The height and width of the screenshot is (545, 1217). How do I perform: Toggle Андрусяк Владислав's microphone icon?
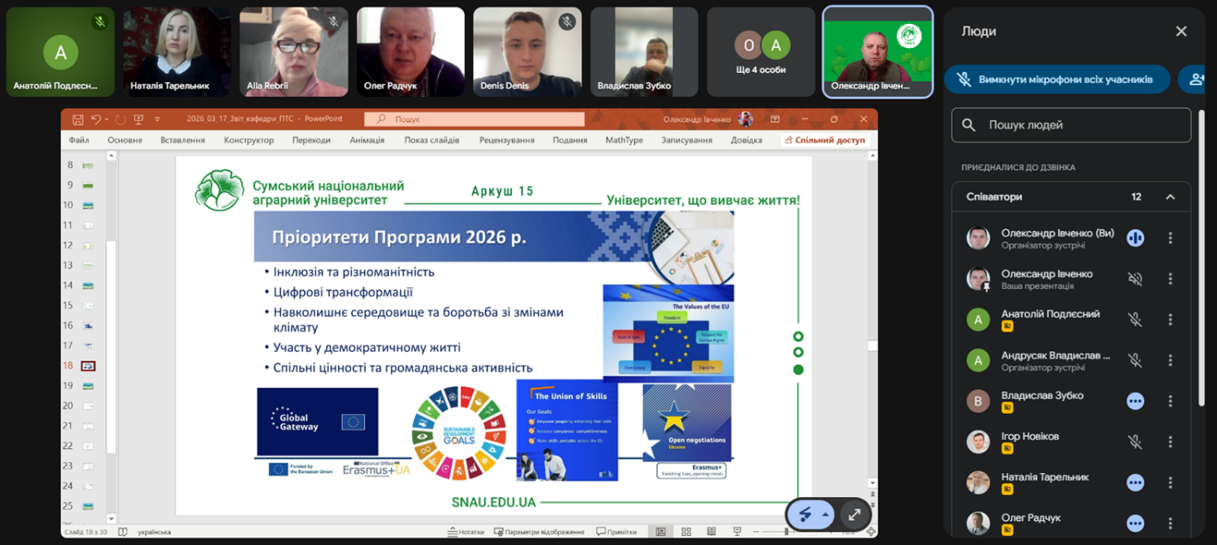pyautogui.click(x=1135, y=360)
